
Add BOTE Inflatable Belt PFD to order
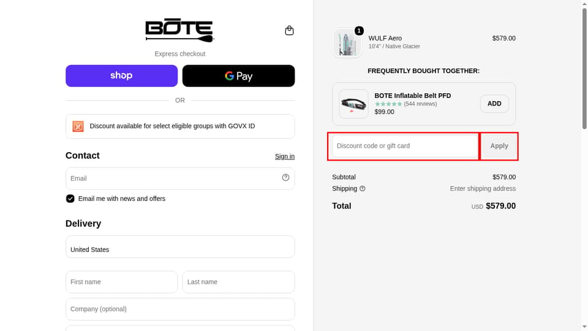[494, 104]
